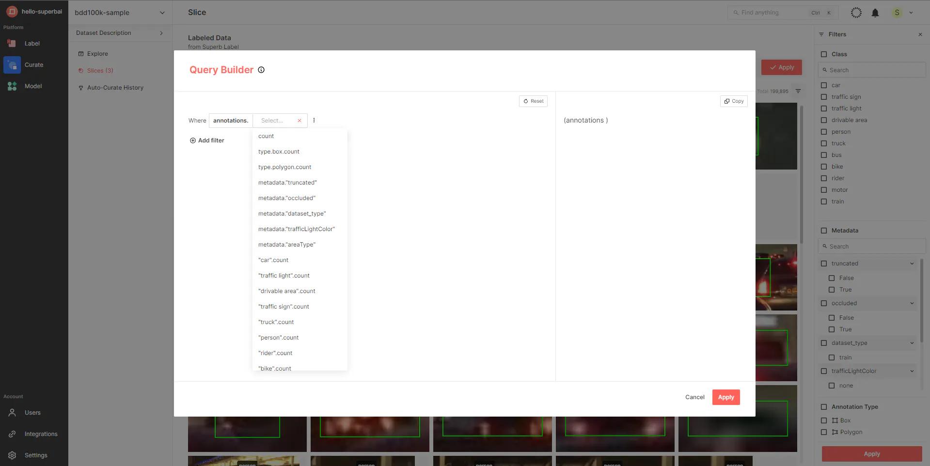Open the Model platform section
This screenshot has width=930, height=466.
[34, 86]
